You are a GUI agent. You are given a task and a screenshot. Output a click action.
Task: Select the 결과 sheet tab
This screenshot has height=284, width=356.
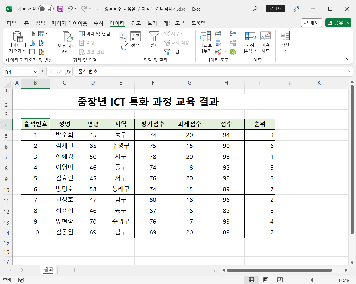(x=49, y=269)
